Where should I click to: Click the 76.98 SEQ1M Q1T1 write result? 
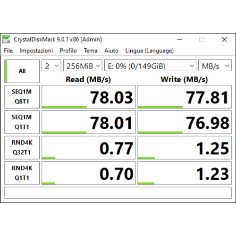tap(185, 122)
